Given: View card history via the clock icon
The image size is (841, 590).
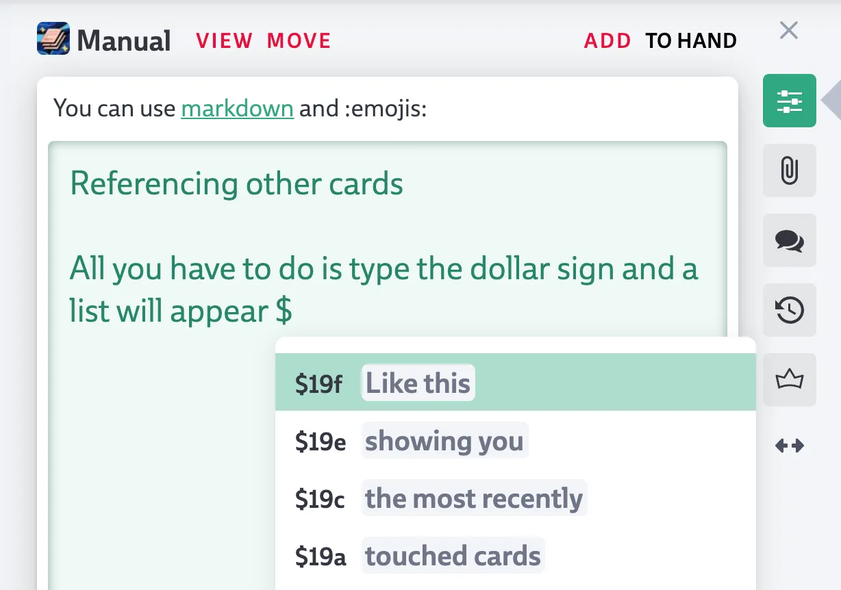Looking at the screenshot, I should [789, 310].
